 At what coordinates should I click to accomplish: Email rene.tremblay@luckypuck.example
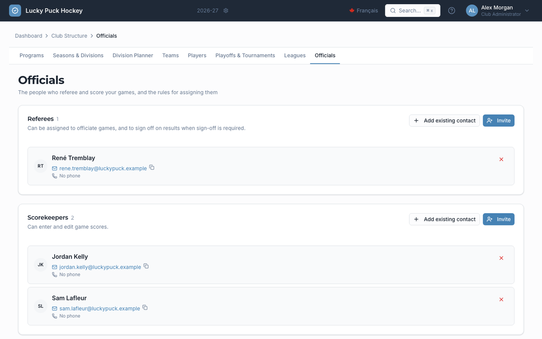coord(103,168)
